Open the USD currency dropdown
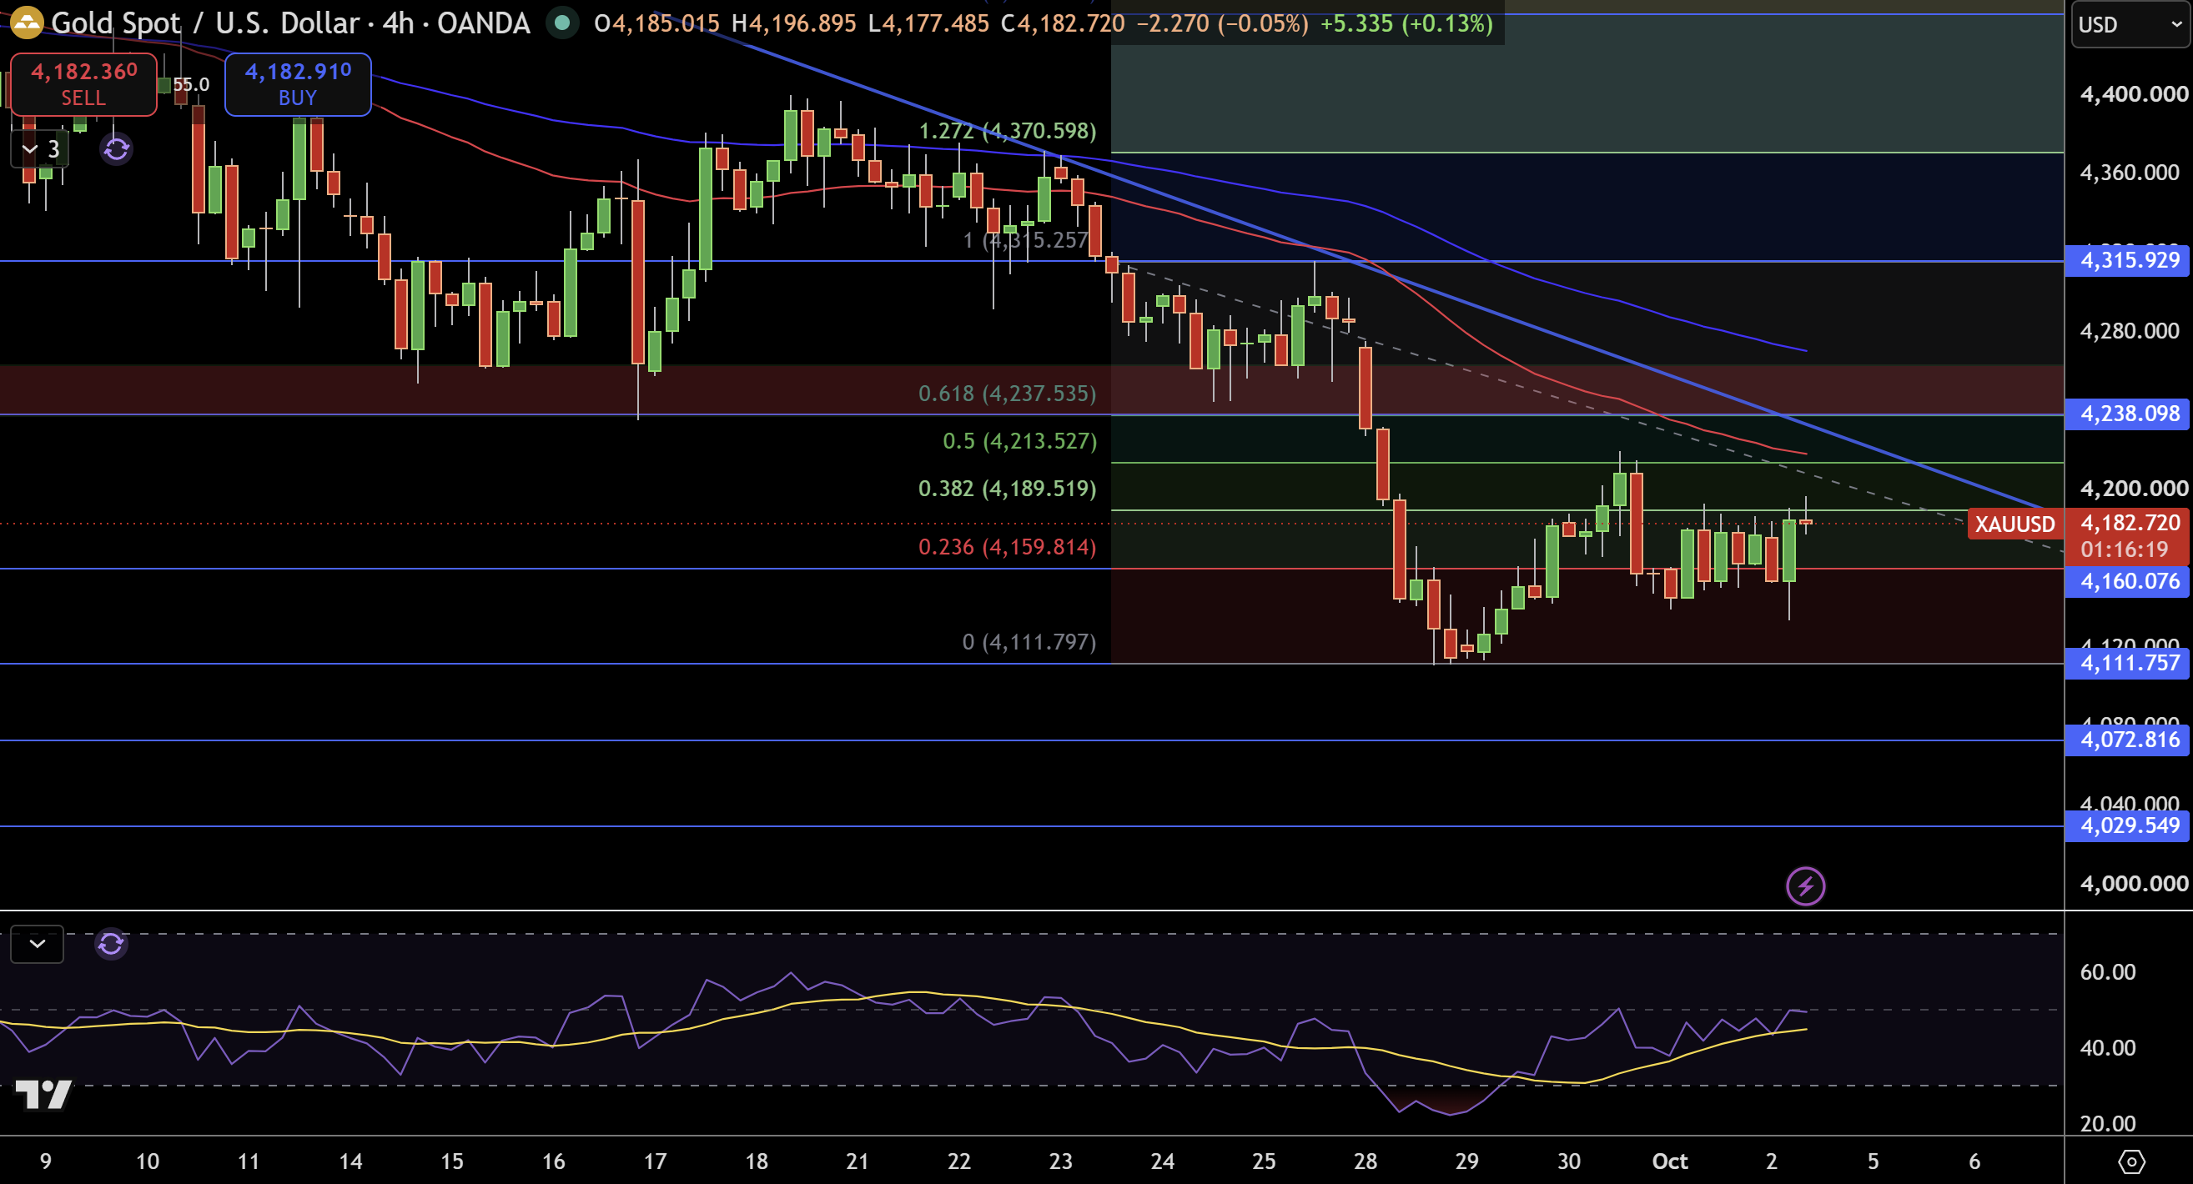 click(2130, 25)
